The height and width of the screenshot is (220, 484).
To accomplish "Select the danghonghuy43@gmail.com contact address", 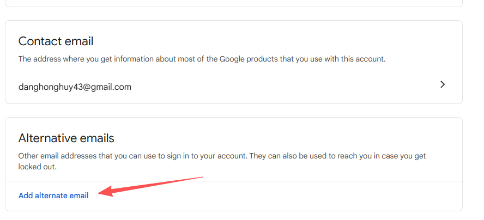I will click(75, 87).
